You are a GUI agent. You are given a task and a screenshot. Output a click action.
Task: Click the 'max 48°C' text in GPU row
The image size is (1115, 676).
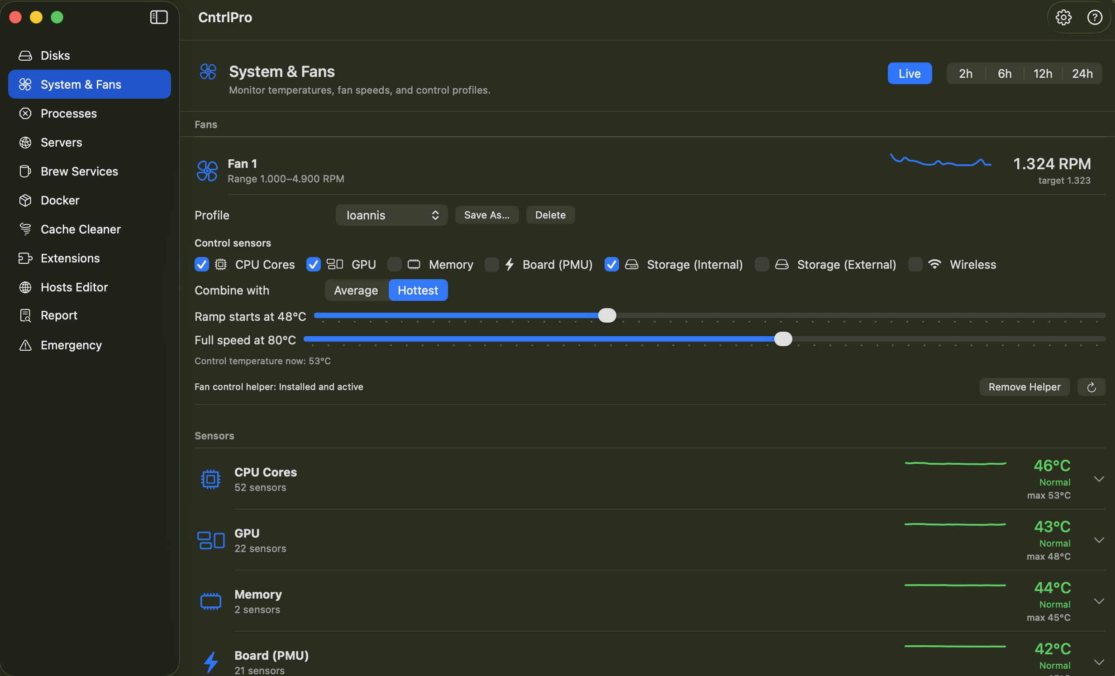pos(1048,557)
